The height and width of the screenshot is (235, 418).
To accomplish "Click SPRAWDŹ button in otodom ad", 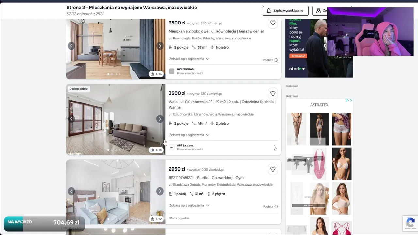I will click(298, 56).
